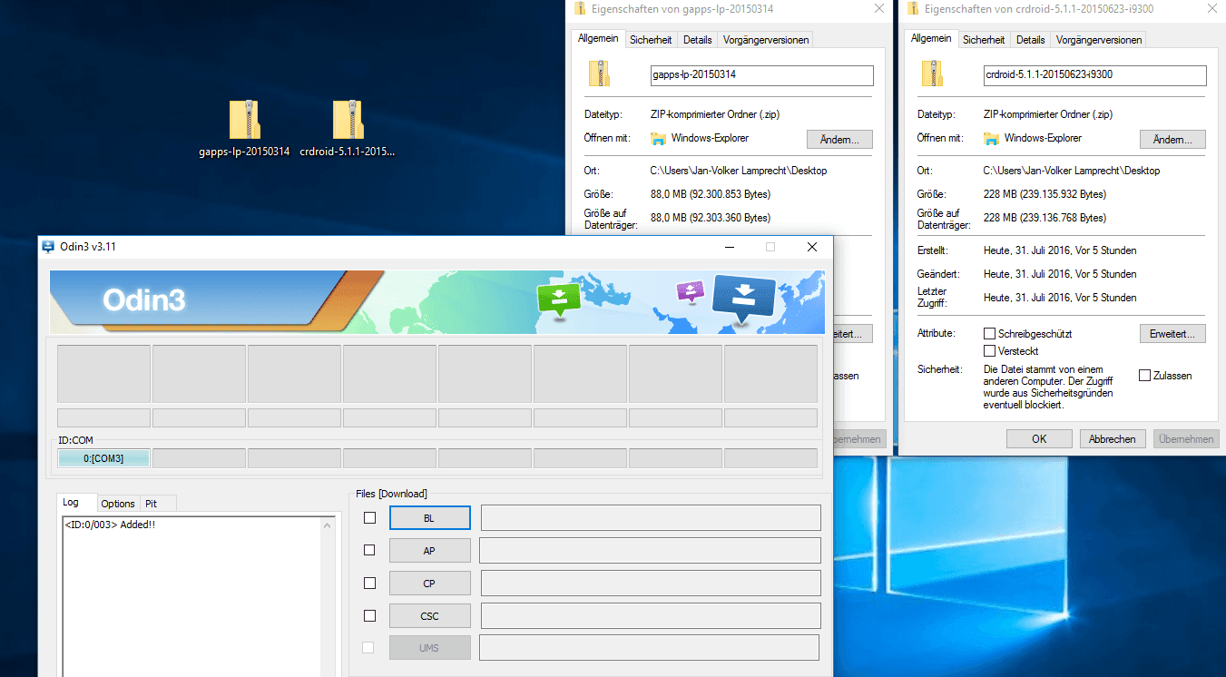Image resolution: width=1226 pixels, height=677 pixels.
Task: Switch to Options tab in Odin
Action: click(x=118, y=504)
